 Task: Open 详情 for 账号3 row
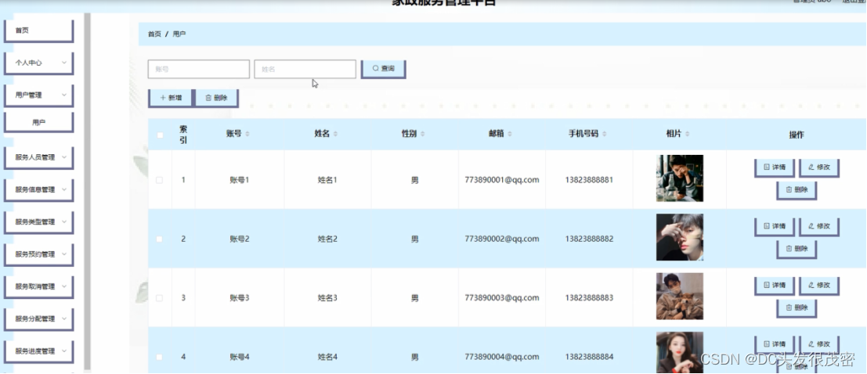point(774,285)
